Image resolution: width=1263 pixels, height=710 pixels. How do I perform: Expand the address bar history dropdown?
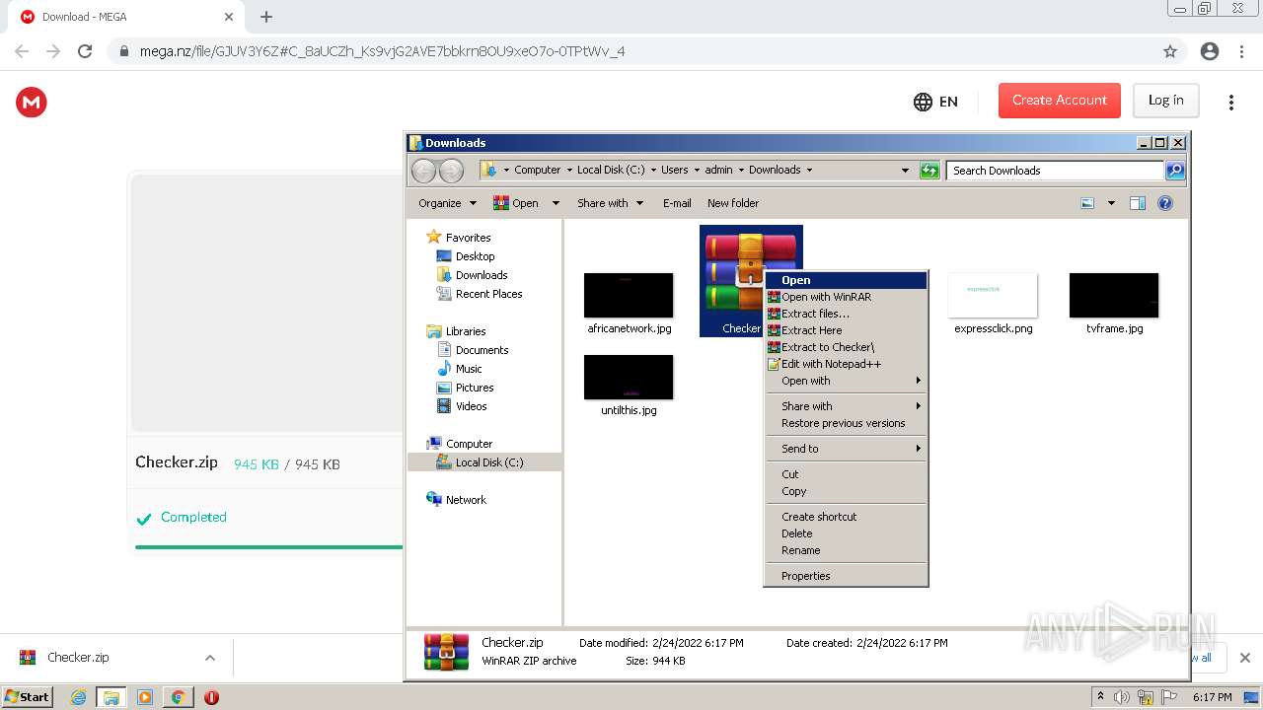tap(905, 171)
